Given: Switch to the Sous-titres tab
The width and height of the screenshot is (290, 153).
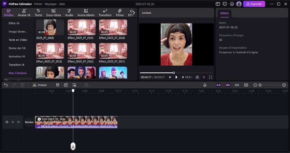Looking at the screenshot, I should 53,13.
